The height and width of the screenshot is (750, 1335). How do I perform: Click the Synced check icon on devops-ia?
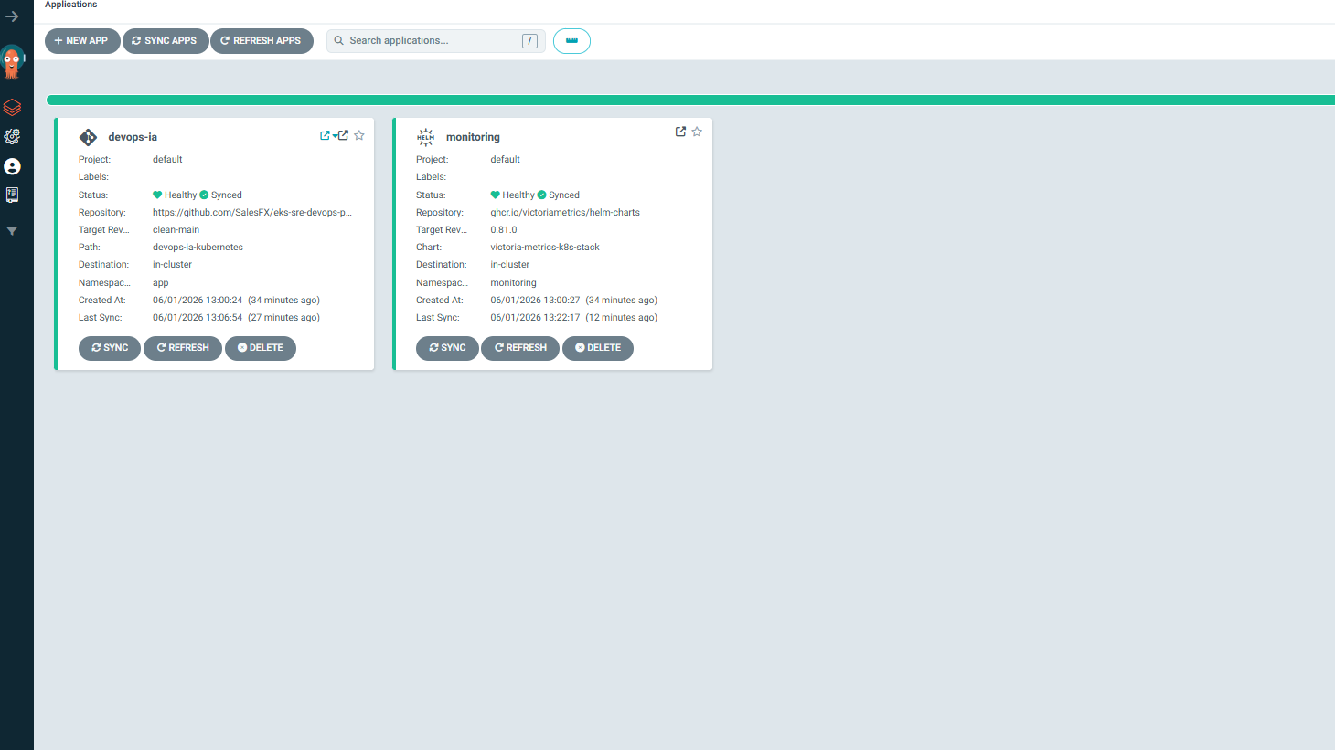pyautogui.click(x=204, y=195)
